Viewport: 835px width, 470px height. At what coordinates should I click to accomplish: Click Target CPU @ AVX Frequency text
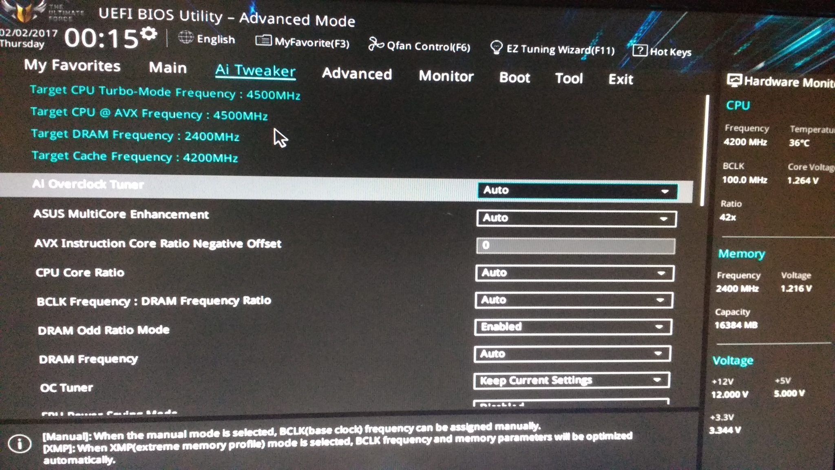pos(149,113)
